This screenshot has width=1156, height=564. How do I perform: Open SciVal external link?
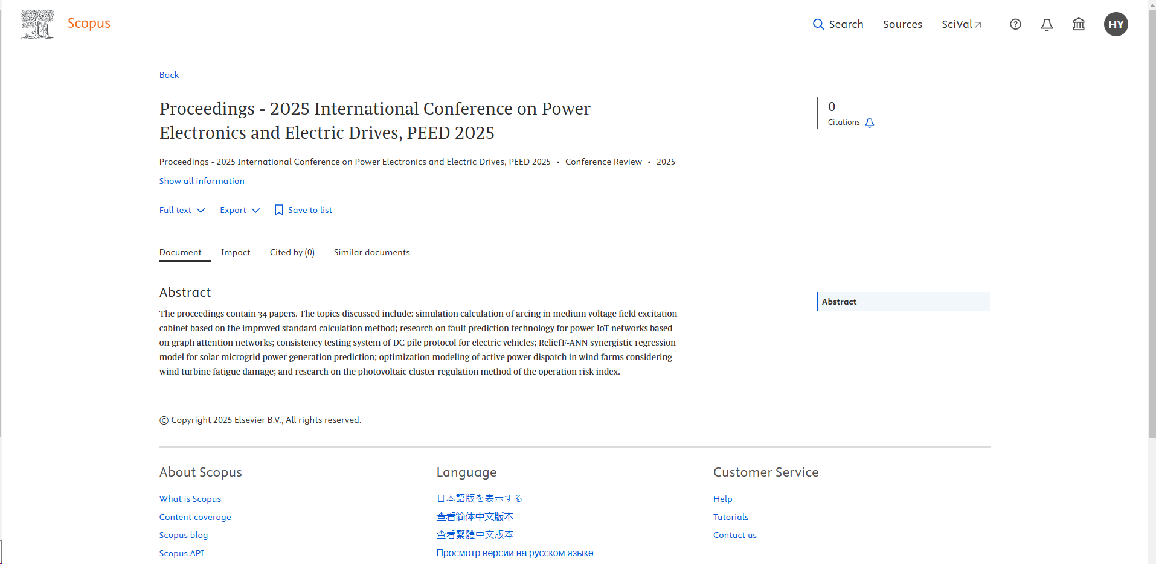click(x=961, y=24)
